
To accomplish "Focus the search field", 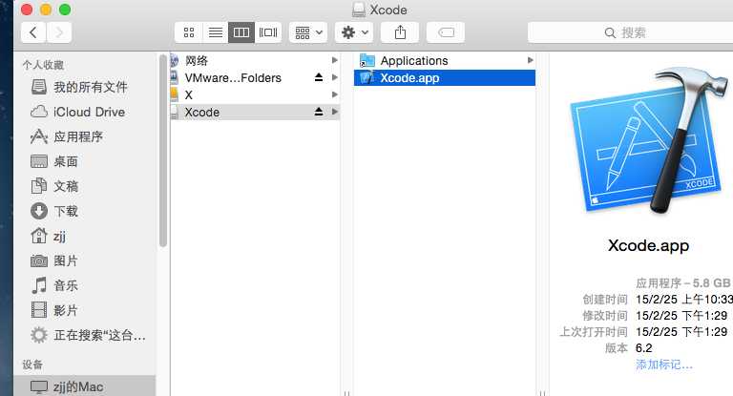I will [630, 32].
